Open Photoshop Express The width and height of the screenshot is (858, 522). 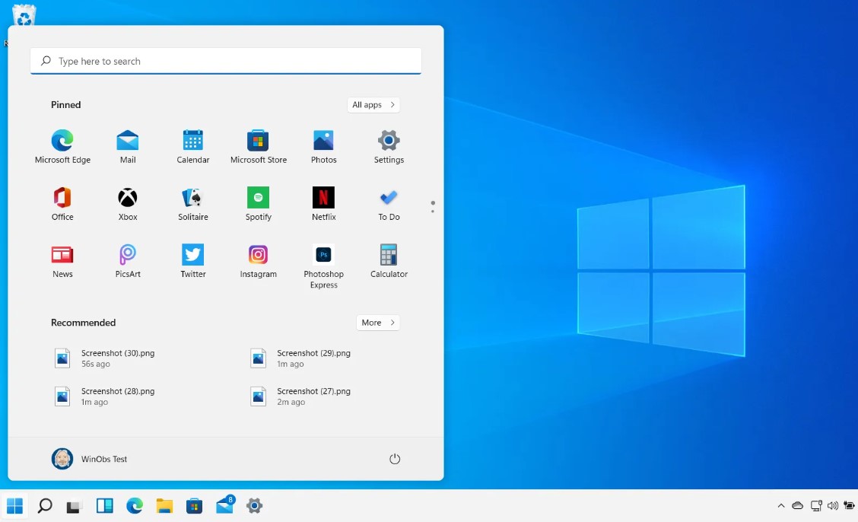click(x=323, y=266)
